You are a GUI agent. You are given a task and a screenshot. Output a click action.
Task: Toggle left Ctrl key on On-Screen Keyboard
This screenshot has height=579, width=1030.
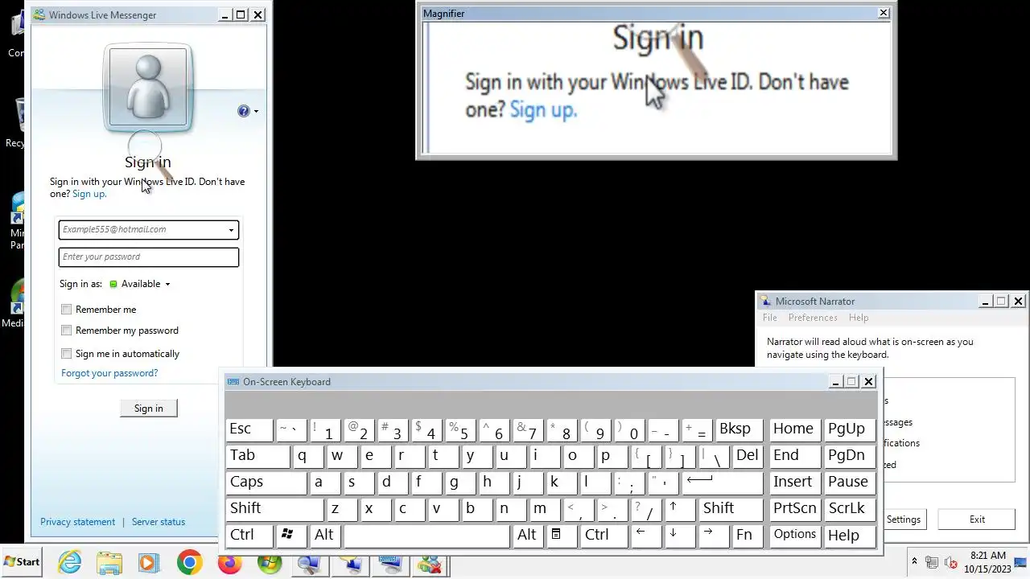(x=249, y=535)
